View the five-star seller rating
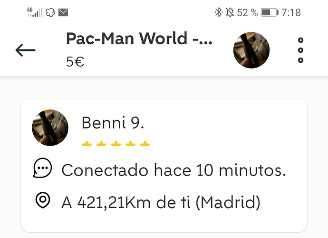 (116, 143)
